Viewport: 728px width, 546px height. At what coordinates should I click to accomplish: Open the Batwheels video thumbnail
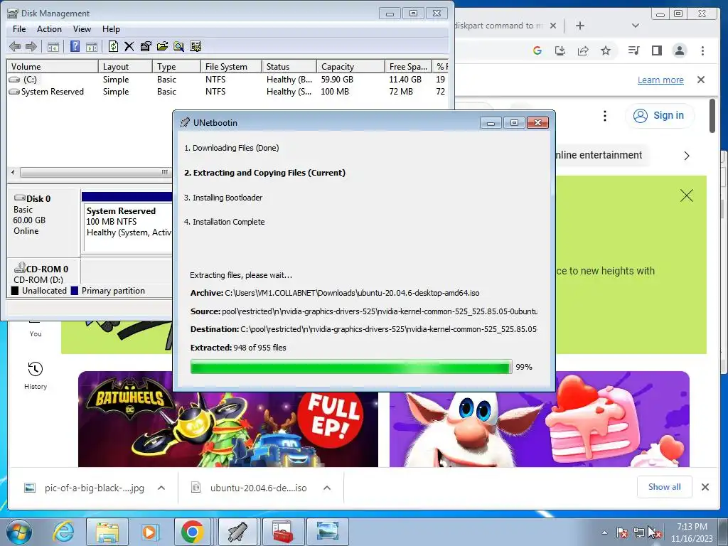coord(228,419)
